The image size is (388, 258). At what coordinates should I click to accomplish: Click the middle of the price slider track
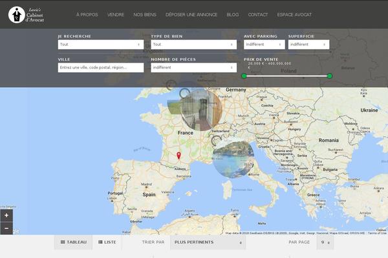coord(286,76)
